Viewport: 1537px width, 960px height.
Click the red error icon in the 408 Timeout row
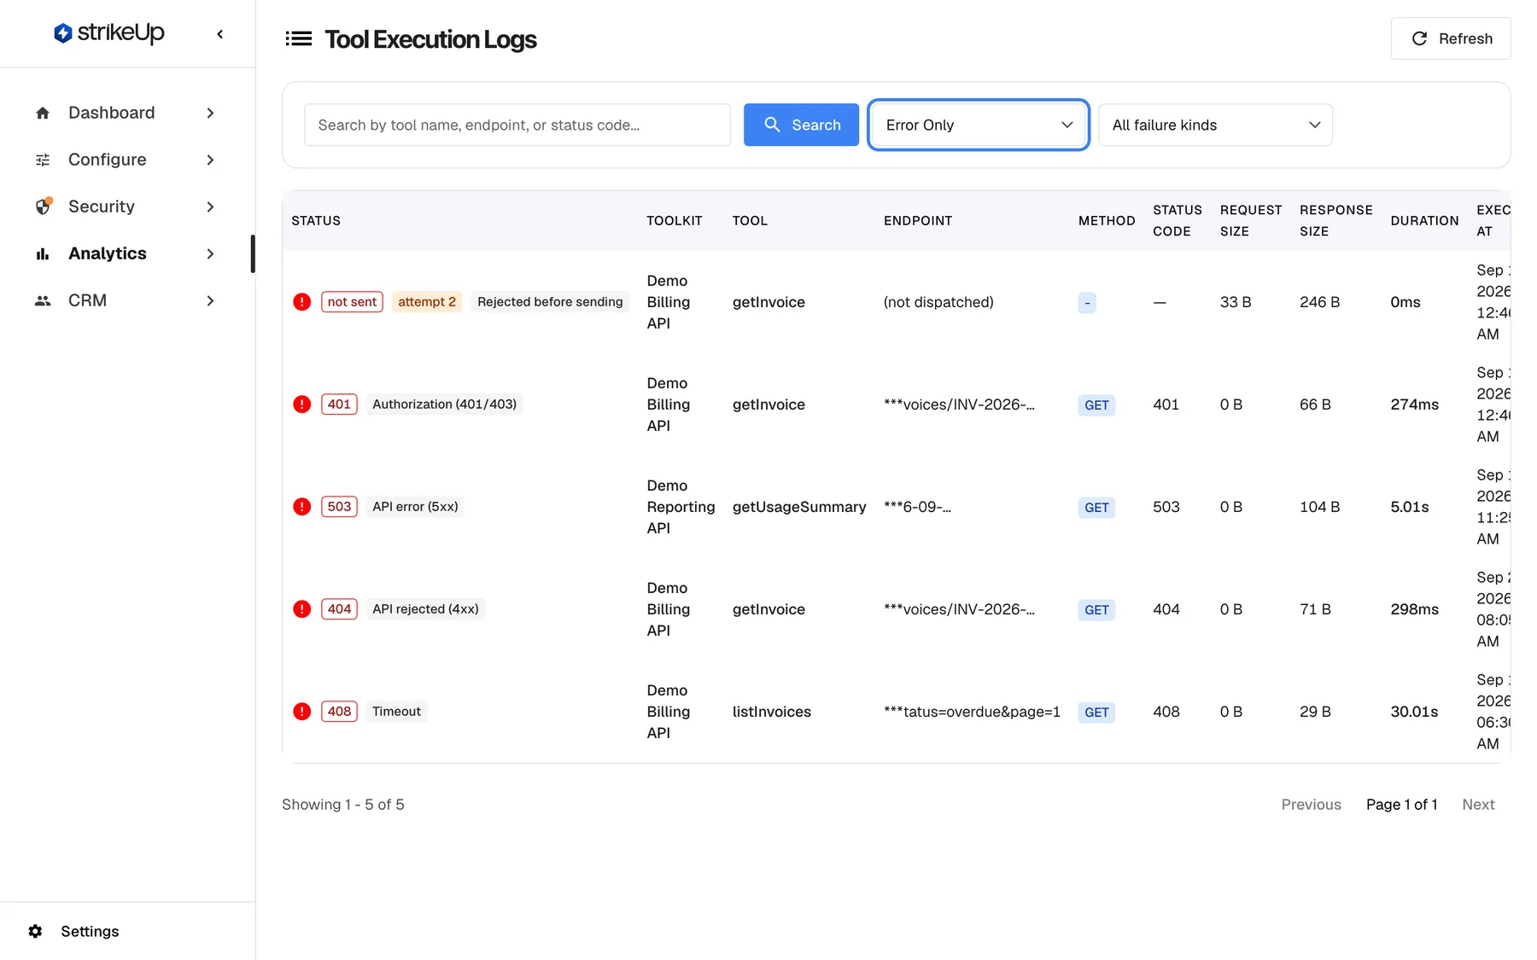(x=301, y=712)
